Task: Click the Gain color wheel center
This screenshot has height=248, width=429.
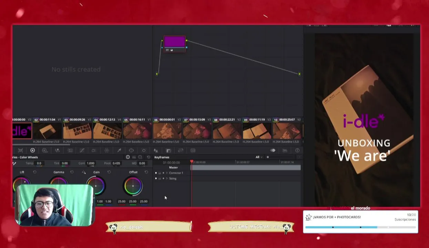Action: pyautogui.click(x=96, y=186)
